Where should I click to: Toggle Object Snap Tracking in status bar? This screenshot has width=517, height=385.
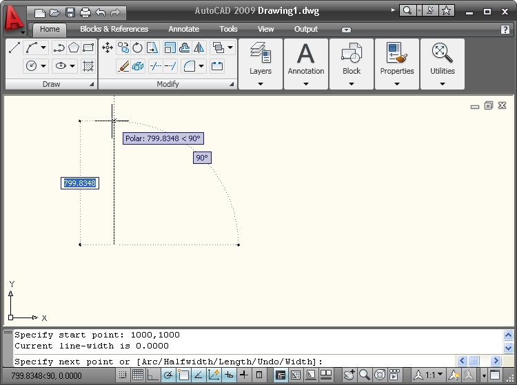pos(199,375)
